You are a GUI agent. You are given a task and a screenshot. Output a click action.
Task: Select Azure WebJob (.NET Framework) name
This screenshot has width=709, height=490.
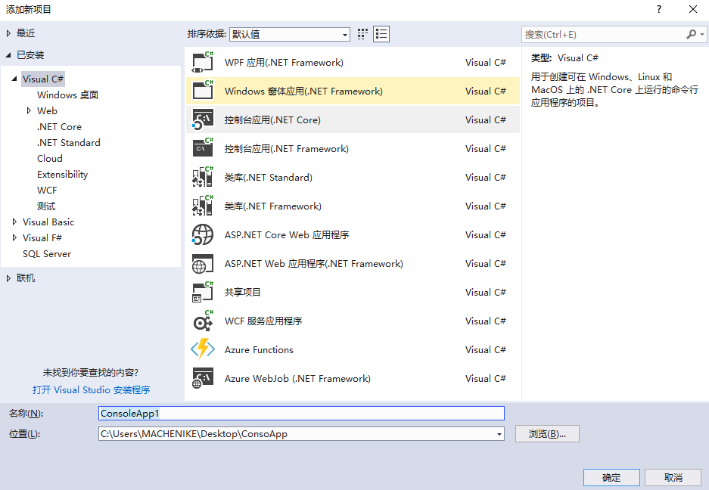(x=297, y=378)
